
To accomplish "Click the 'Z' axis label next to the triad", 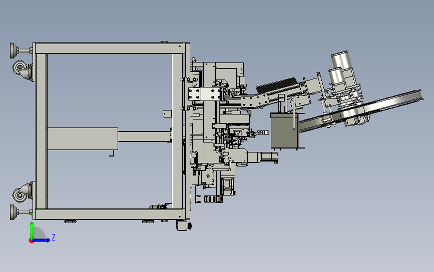I will tap(54, 237).
